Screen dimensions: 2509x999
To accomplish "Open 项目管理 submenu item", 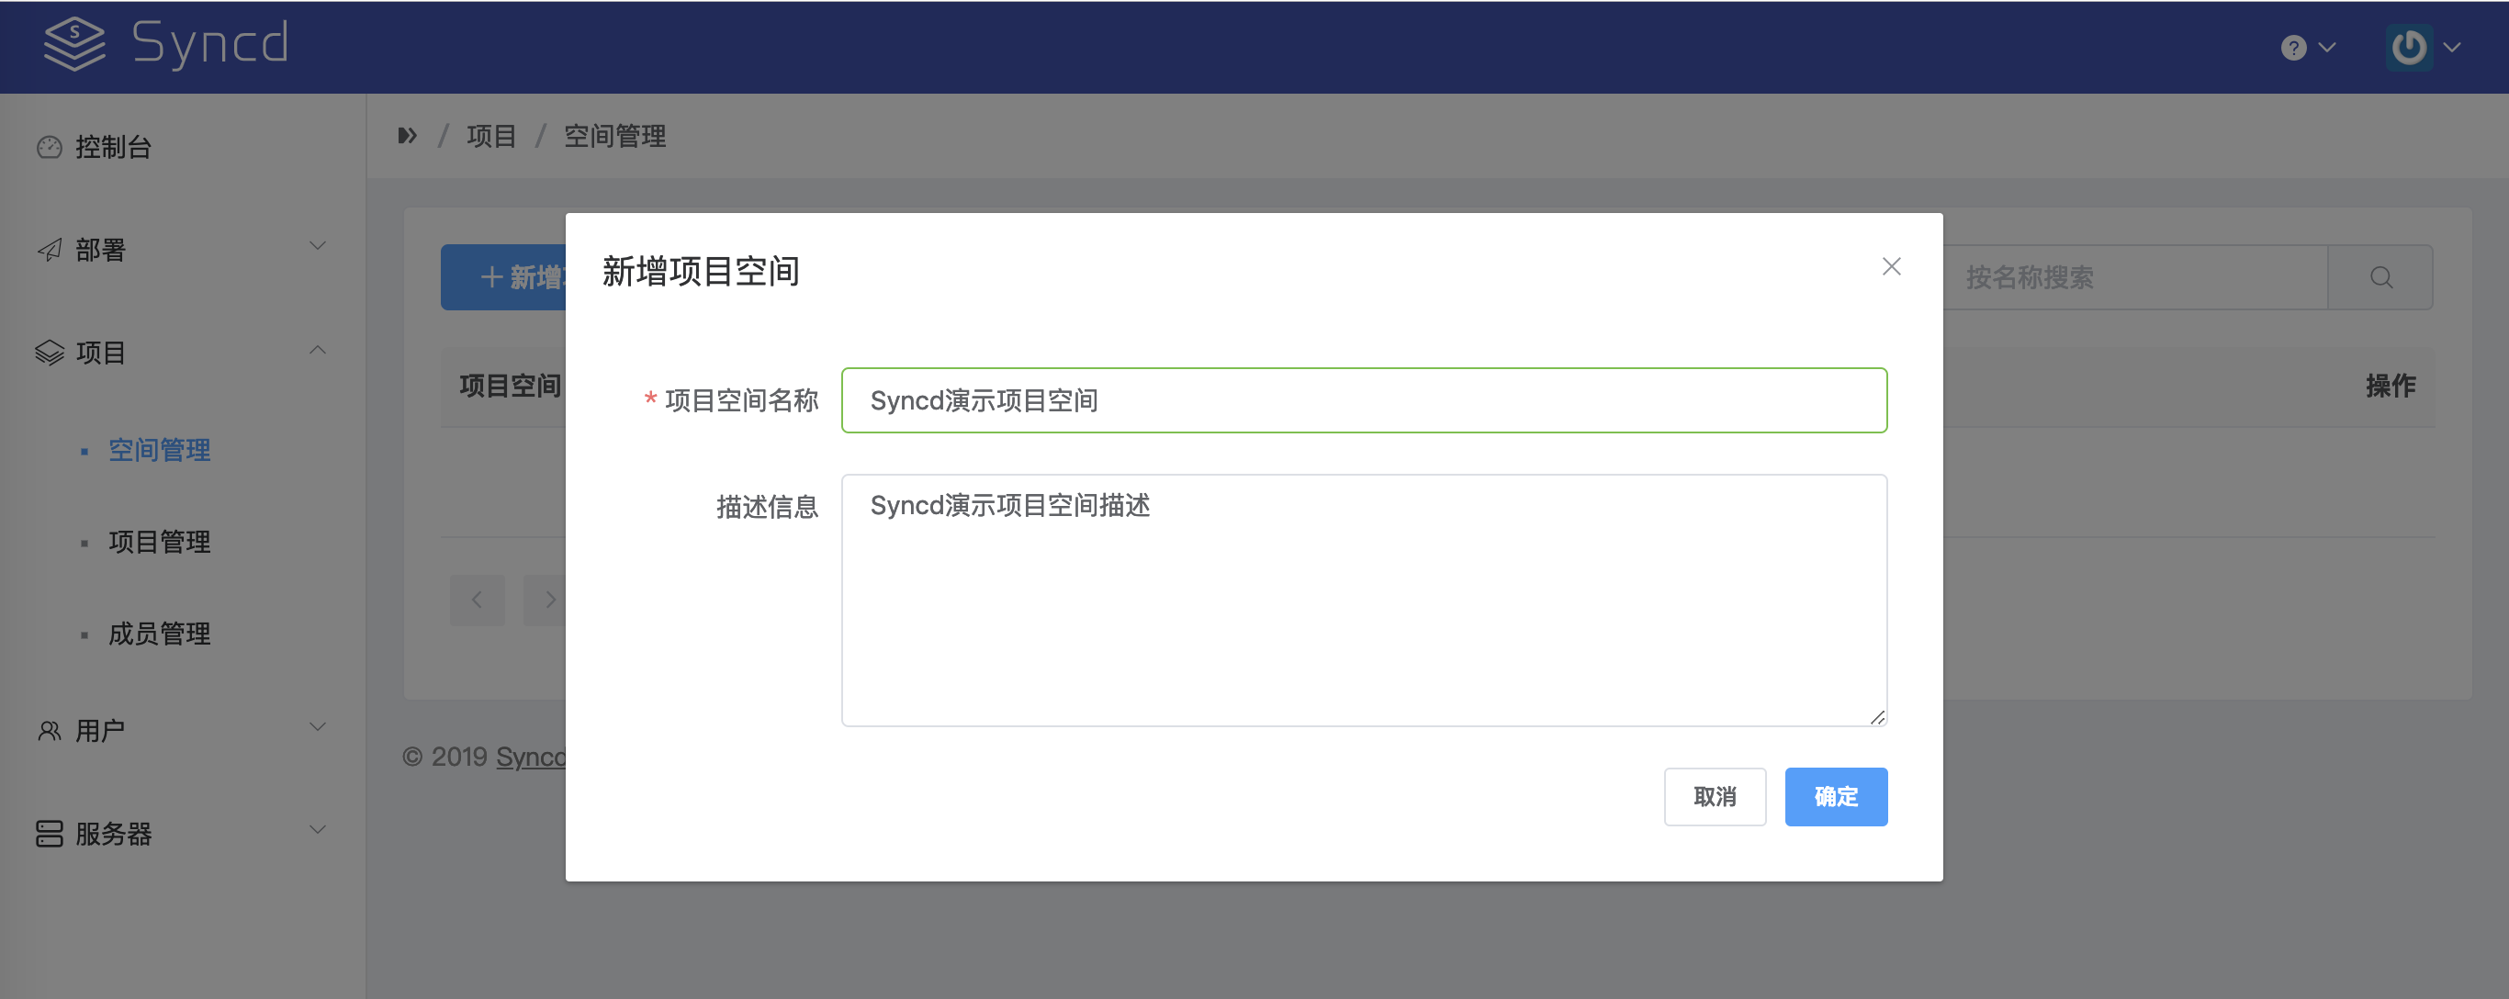I will point(159,542).
